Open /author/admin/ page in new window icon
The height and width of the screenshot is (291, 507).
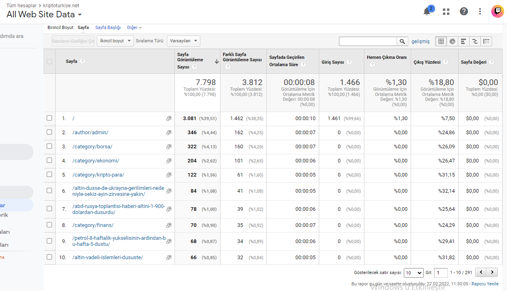click(169, 133)
